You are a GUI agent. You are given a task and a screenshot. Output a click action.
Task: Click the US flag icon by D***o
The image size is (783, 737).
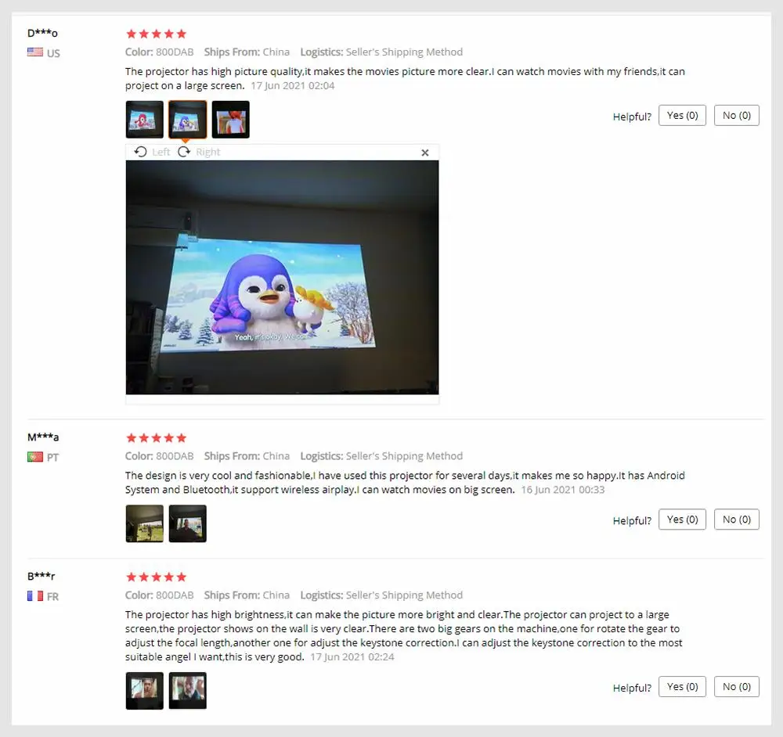point(35,52)
